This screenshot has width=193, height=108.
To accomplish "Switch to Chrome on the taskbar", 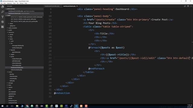I will pos(27,106).
